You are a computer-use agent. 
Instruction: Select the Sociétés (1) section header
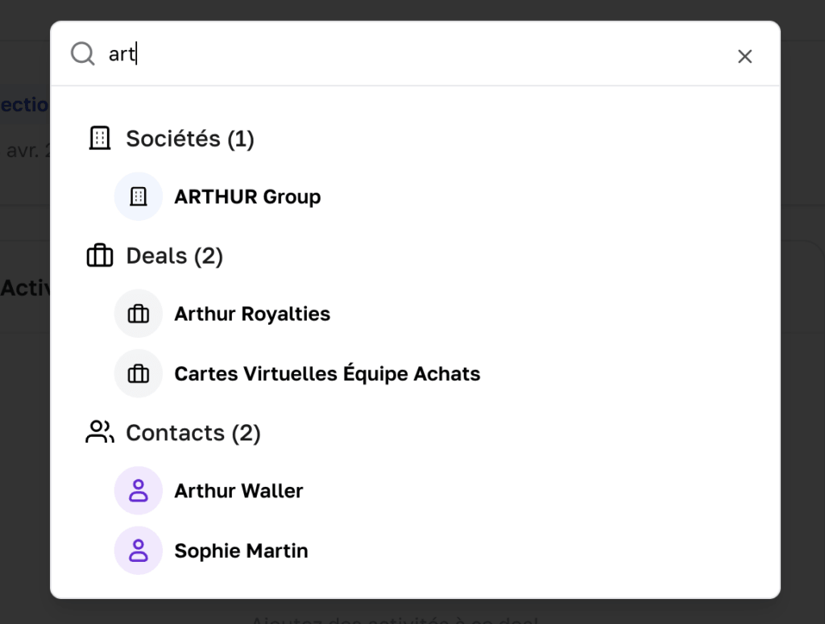tap(190, 139)
